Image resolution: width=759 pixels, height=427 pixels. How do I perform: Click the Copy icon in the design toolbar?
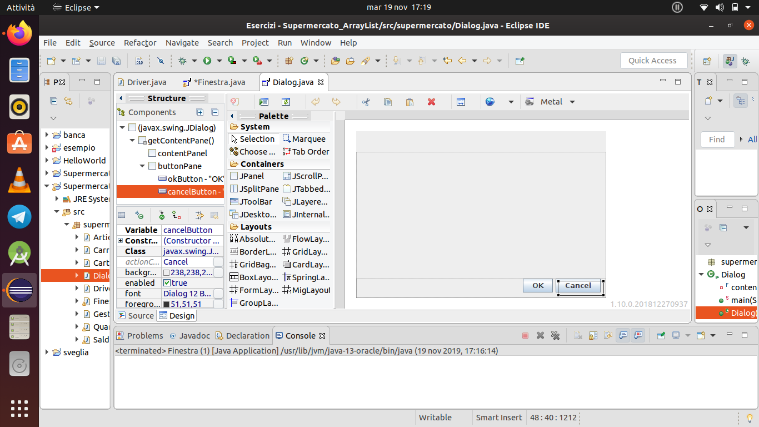point(388,102)
